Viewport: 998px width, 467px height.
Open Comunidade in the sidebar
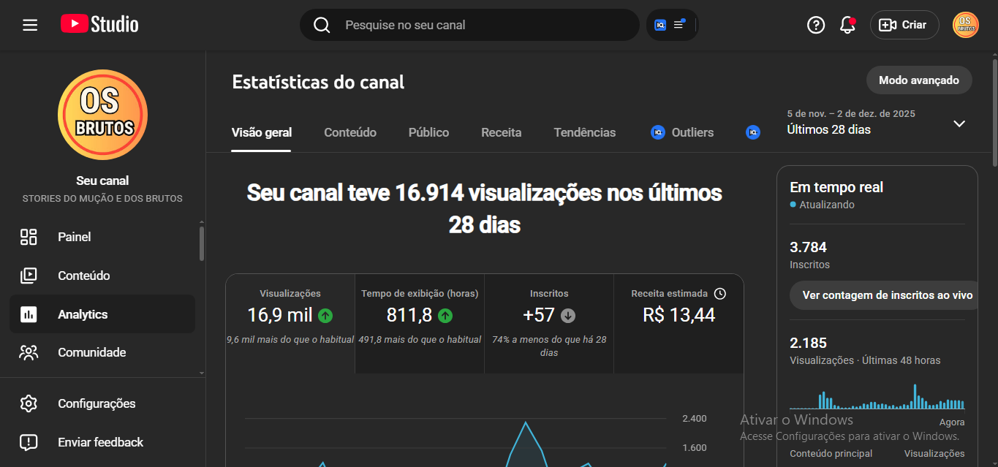coord(102,352)
